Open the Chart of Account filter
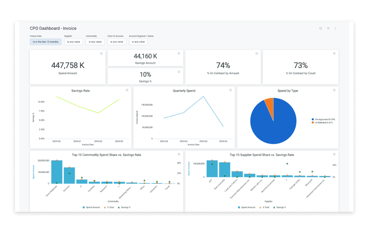368x233 pixels. tap(116, 42)
